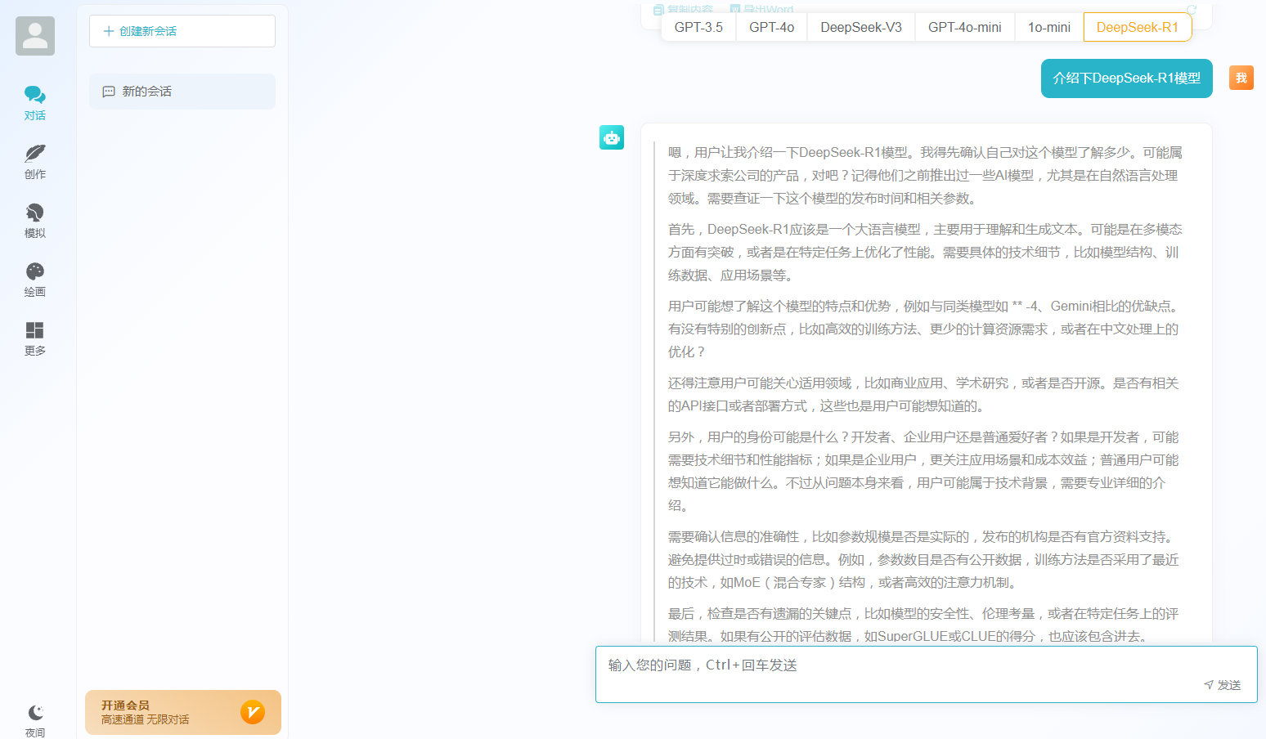Switch to the 1o-mini model
The image size is (1266, 739).
click(1049, 27)
